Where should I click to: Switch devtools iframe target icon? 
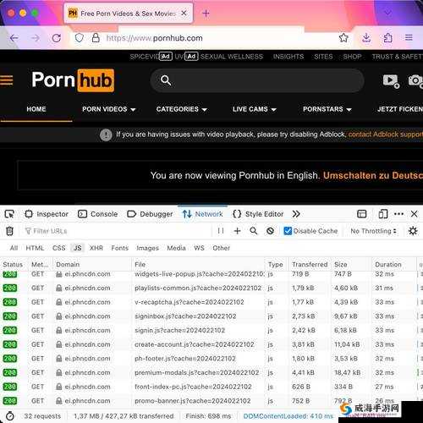(x=362, y=214)
